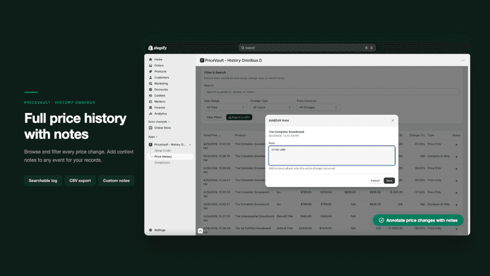Add note on the 12:38:19 PM row
This screenshot has width=490, height=276.
click(456, 157)
